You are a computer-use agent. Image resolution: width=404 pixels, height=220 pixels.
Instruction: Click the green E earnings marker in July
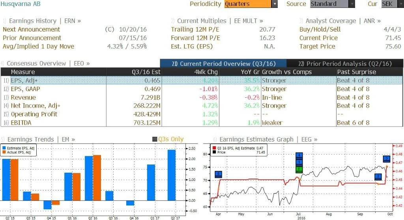coord(299,169)
